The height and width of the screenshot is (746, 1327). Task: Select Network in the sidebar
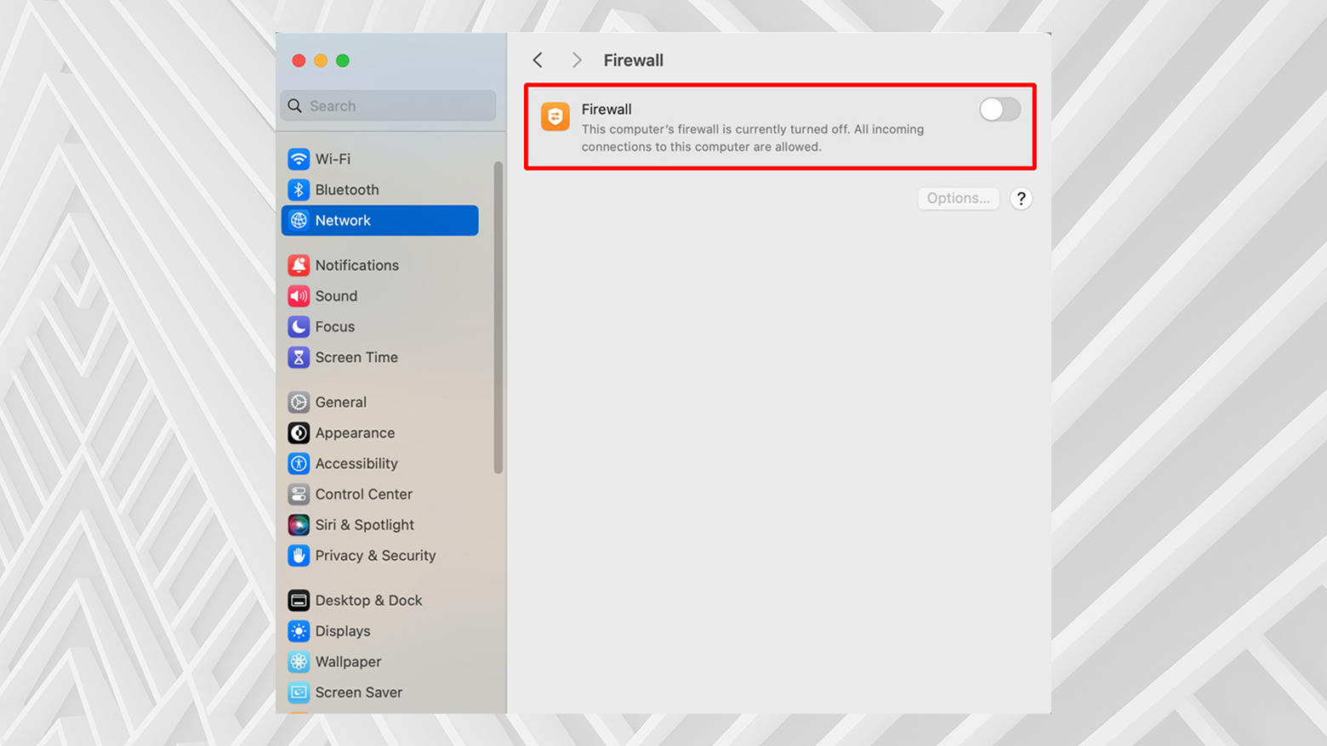tap(343, 220)
